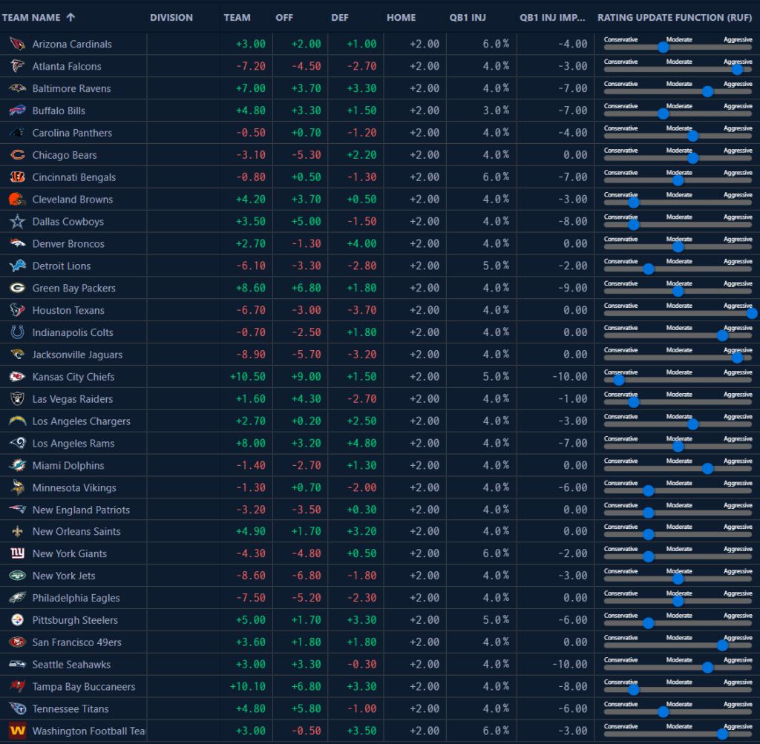Click the Arizona Cardinals logo icon
Image resolution: width=760 pixels, height=744 pixels.
click(x=18, y=44)
